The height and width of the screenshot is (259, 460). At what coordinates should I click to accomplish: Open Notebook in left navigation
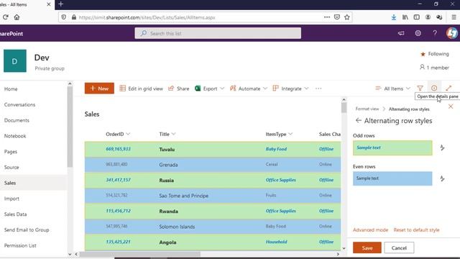pyautogui.click(x=15, y=136)
